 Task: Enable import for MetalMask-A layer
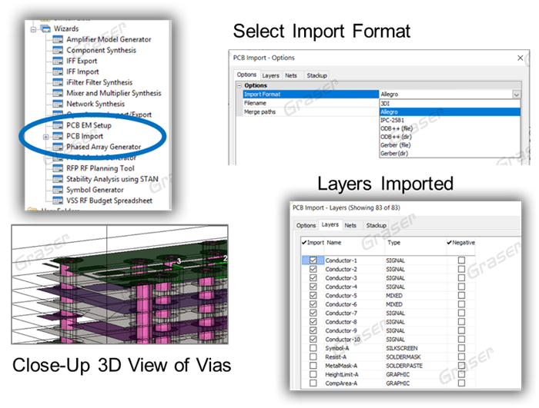click(313, 366)
